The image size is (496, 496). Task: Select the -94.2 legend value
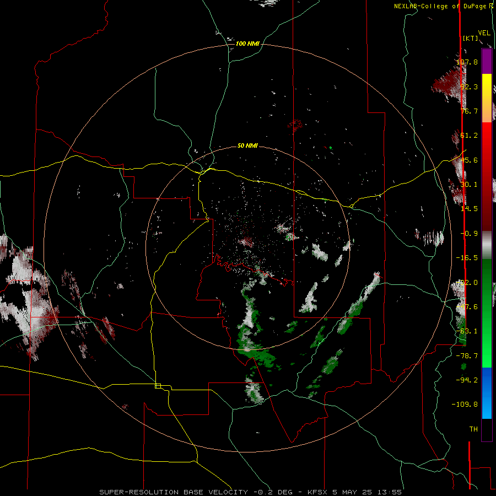coord(467,380)
